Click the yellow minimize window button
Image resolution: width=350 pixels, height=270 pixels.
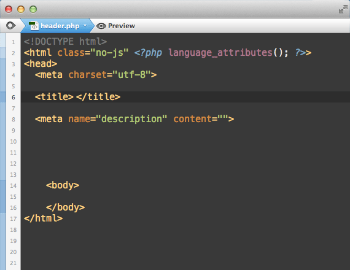(21, 9)
